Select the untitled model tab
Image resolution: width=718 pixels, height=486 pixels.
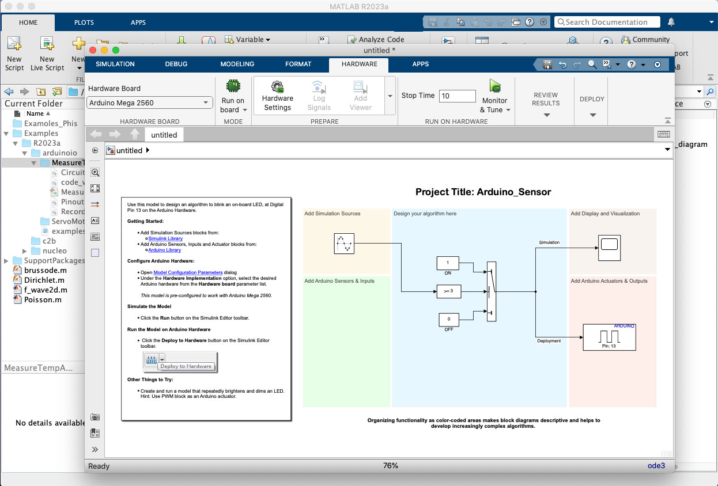(x=164, y=135)
